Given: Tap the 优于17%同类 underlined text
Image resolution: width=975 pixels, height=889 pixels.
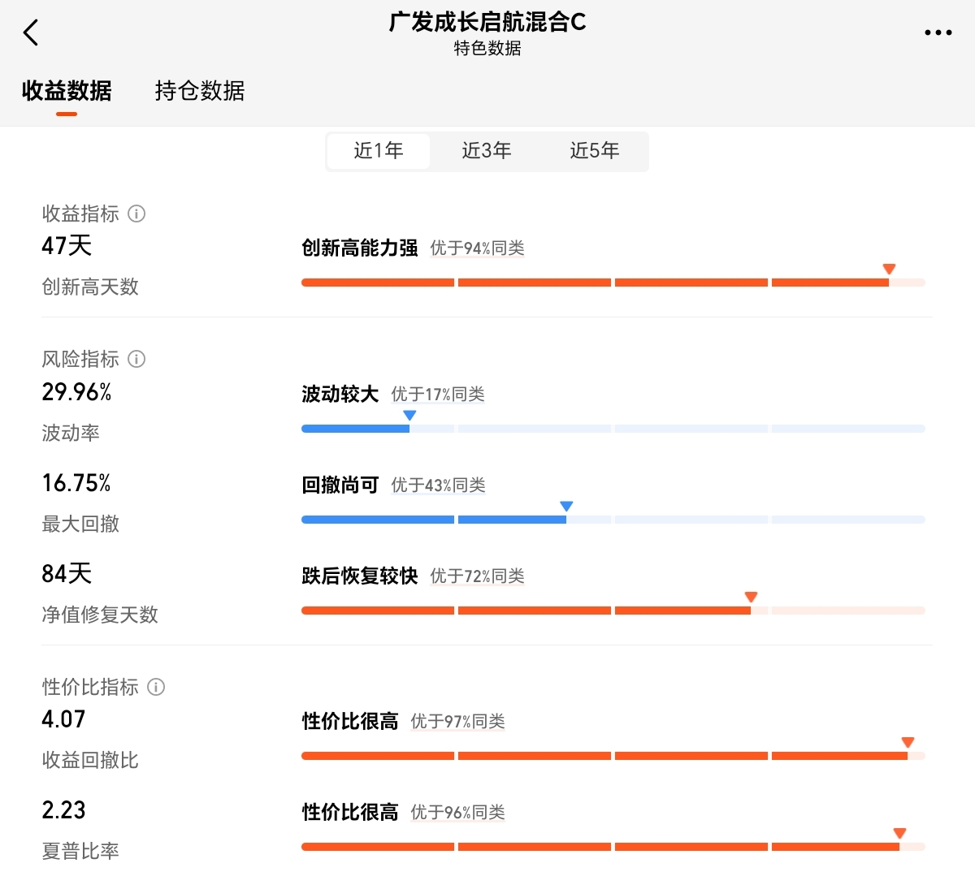Looking at the screenshot, I should point(438,395).
